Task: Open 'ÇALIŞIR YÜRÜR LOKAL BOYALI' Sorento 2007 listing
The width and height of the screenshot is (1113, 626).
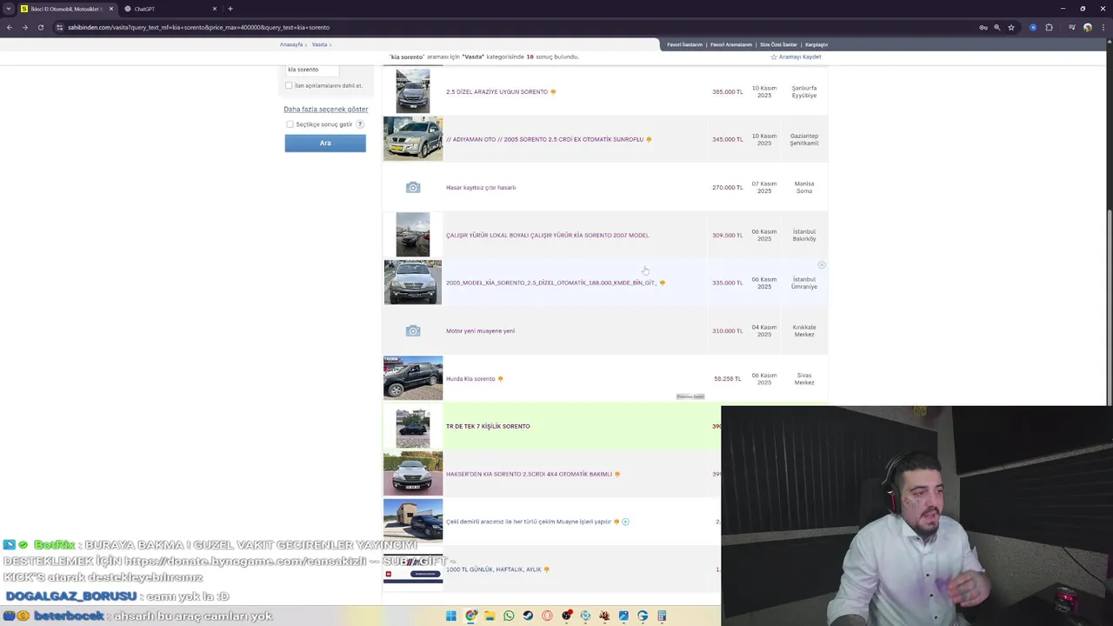Action: pos(547,235)
